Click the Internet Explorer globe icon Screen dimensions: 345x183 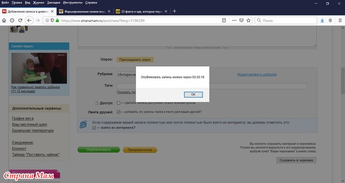point(83,125)
